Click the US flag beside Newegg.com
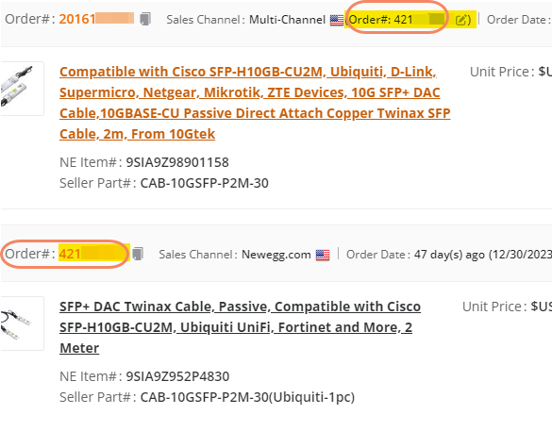 (323, 255)
